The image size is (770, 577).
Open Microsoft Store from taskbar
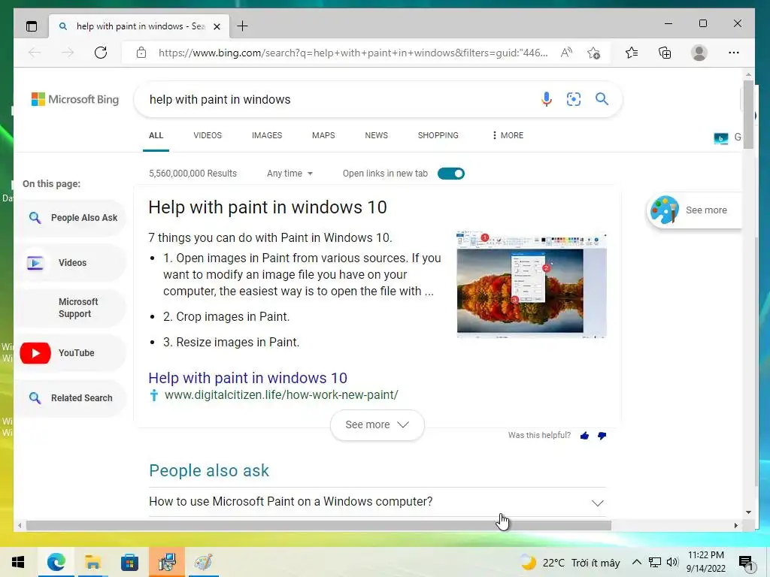point(129,562)
